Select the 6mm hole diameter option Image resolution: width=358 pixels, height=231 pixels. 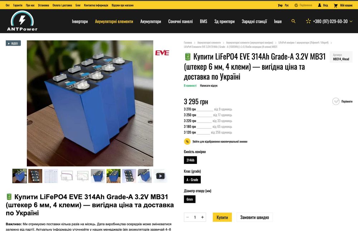[189, 199]
